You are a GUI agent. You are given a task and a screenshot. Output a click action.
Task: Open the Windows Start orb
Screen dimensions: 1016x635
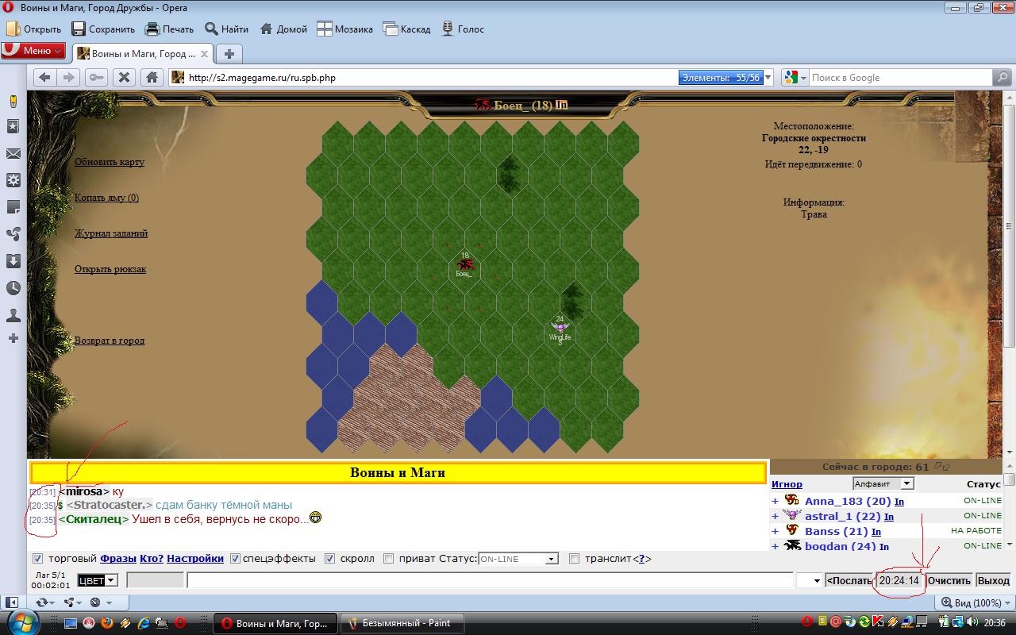[x=21, y=622]
